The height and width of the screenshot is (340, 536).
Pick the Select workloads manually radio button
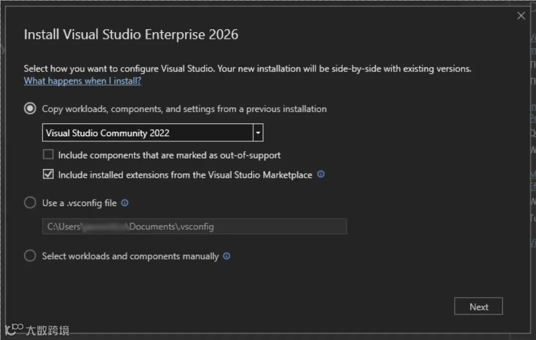click(30, 256)
